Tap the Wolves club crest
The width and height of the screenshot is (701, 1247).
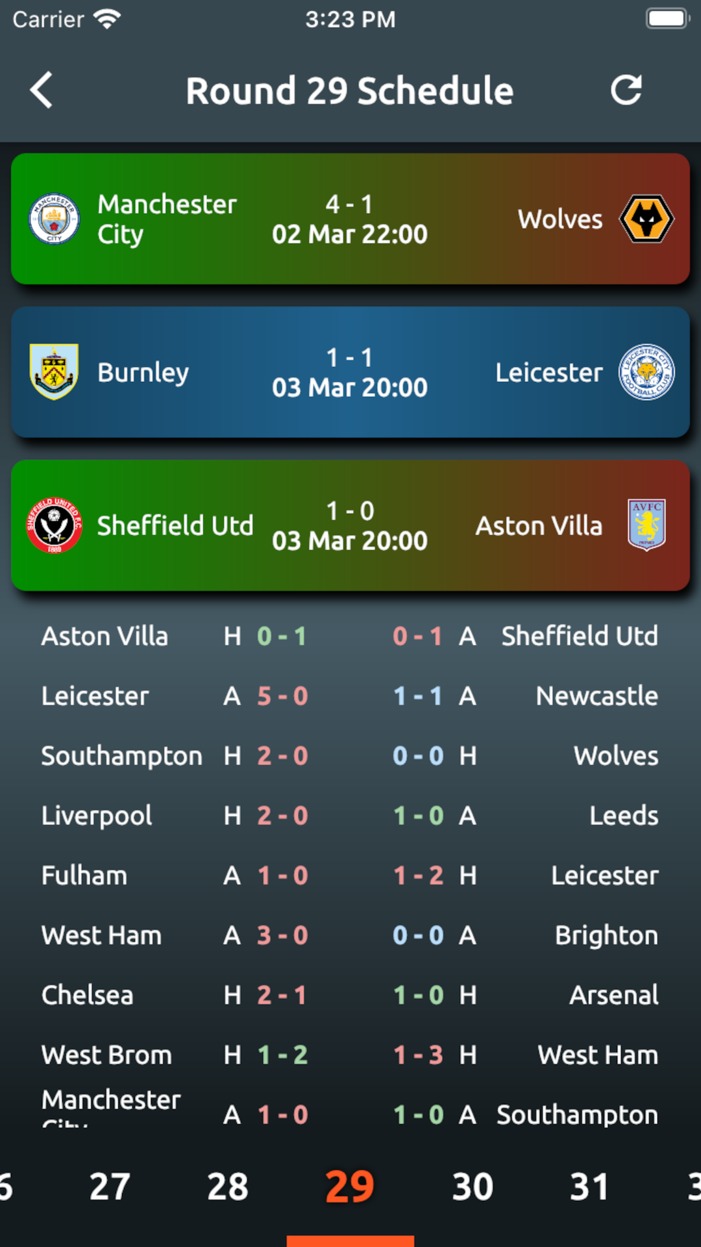click(x=646, y=219)
